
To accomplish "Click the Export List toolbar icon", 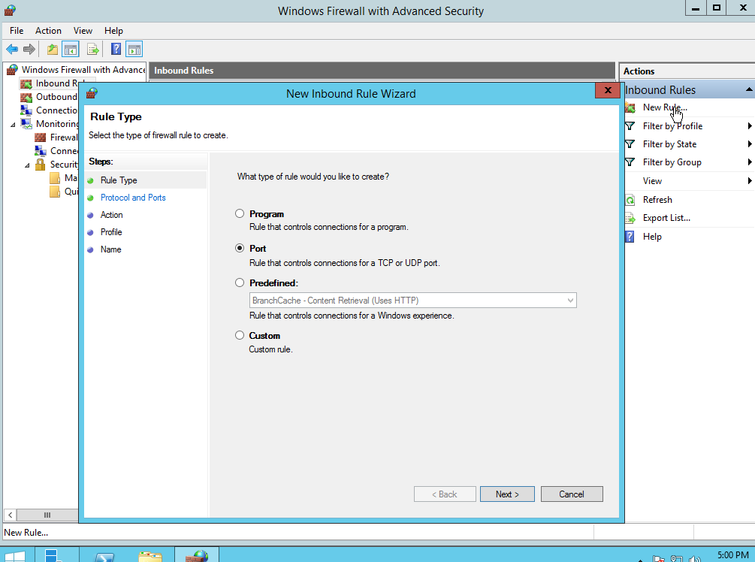I will (93, 49).
